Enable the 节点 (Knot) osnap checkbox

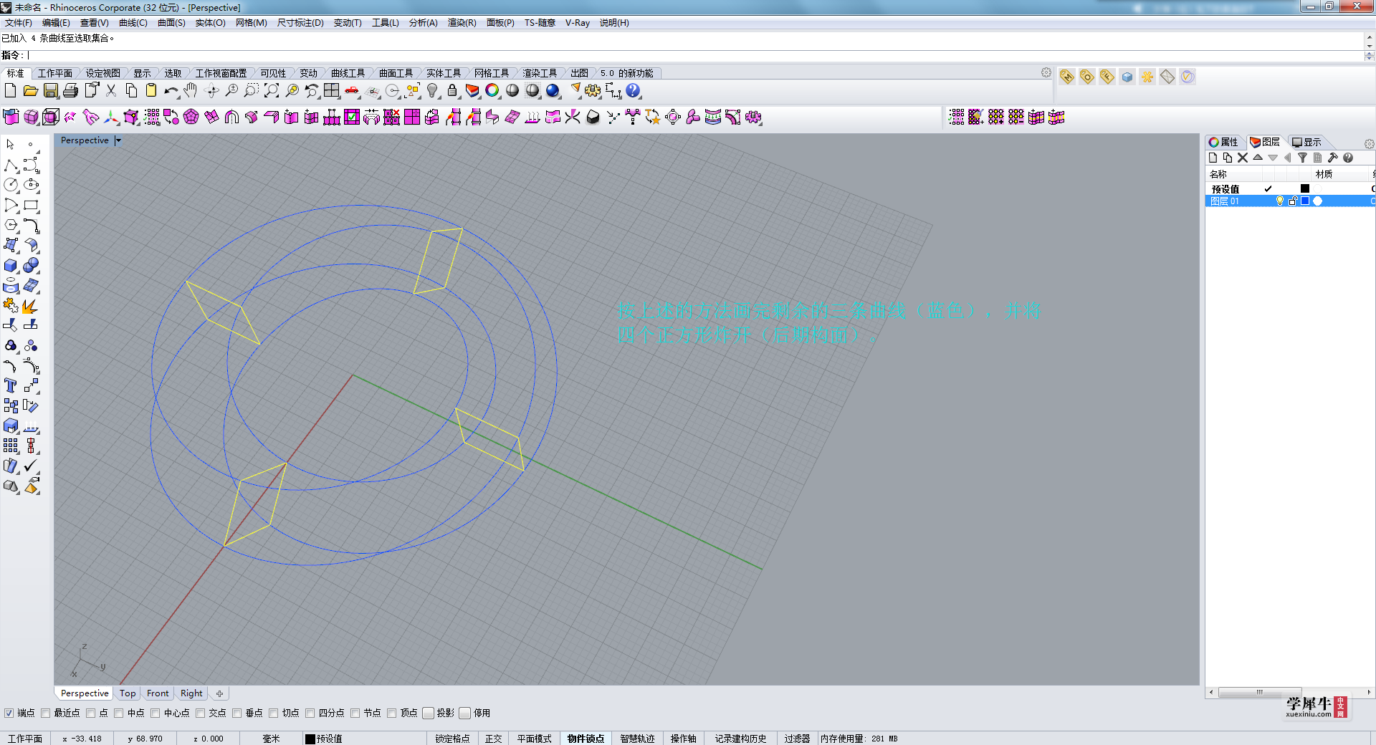click(355, 713)
